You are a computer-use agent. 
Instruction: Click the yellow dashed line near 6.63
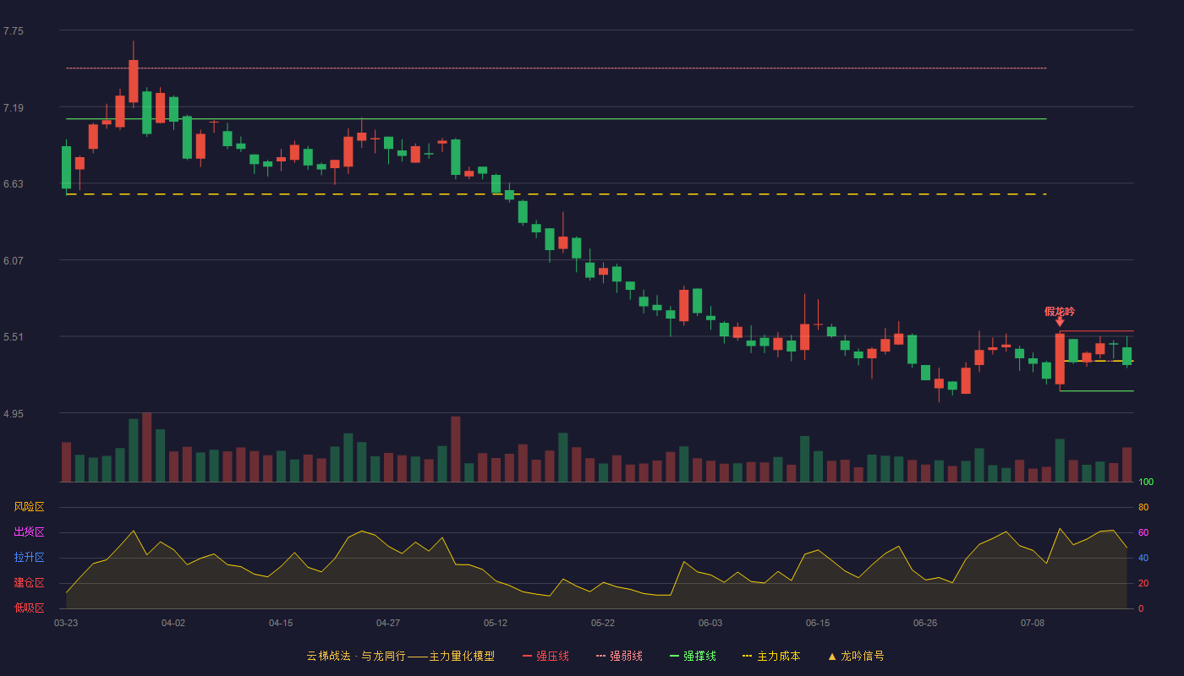pyautogui.click(x=556, y=194)
